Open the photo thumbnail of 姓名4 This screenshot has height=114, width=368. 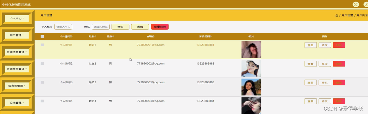251,106
